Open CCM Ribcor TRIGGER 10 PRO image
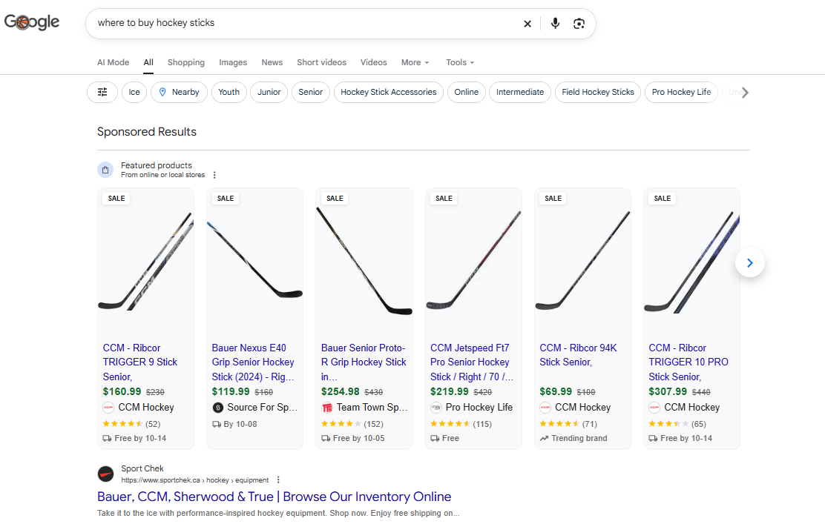The image size is (825, 524). tap(691, 261)
